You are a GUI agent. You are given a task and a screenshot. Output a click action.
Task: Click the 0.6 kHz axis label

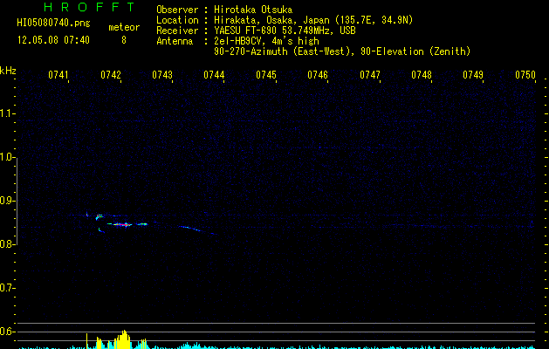pos(7,332)
